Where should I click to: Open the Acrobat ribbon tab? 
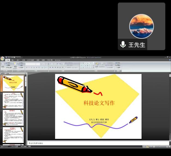click(x=58, y=60)
